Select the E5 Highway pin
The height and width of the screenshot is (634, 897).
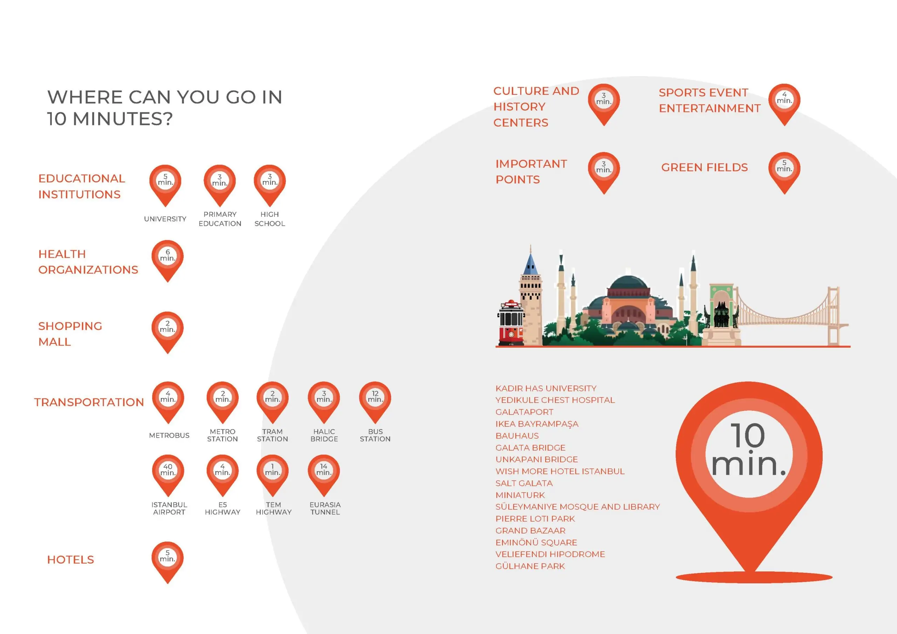pyautogui.click(x=223, y=475)
